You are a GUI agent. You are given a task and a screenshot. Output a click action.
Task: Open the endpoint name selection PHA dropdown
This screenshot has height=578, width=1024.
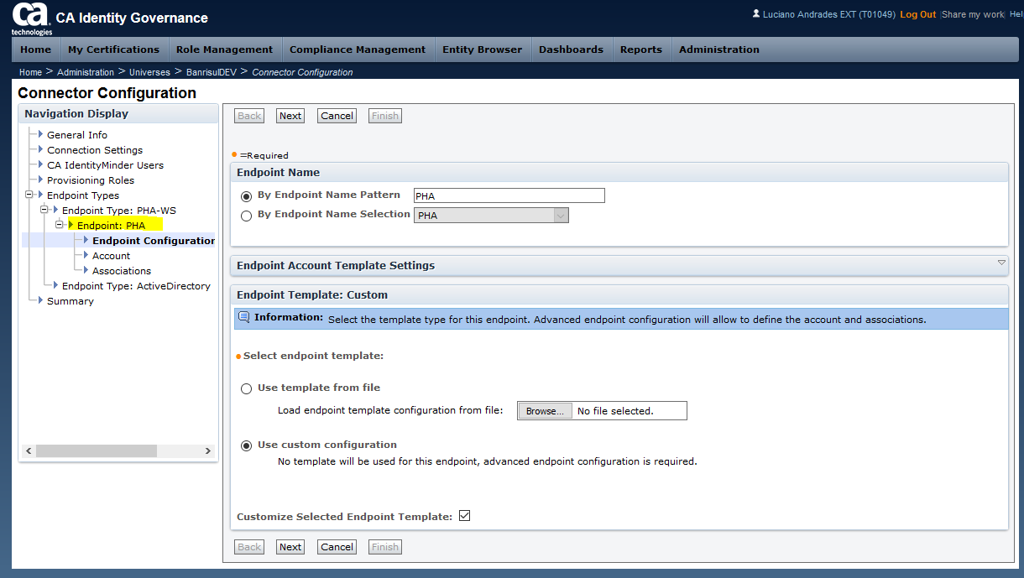point(491,216)
